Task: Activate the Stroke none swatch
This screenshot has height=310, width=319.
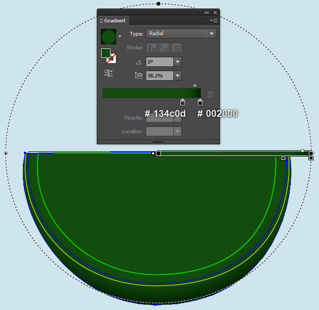Action: point(112,59)
